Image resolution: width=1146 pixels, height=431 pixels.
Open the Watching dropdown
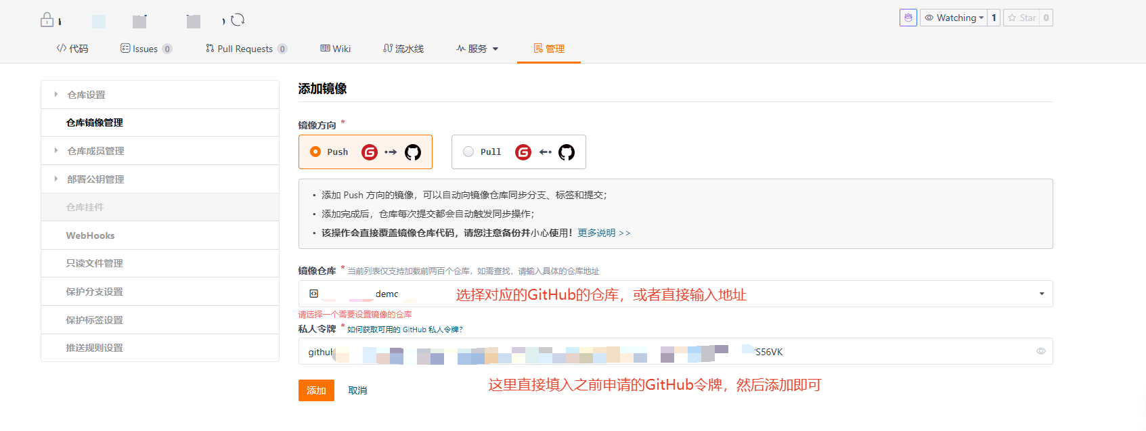click(x=954, y=18)
